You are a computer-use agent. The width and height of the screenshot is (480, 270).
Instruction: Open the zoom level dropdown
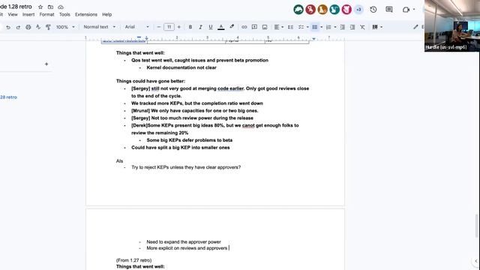tap(65, 27)
